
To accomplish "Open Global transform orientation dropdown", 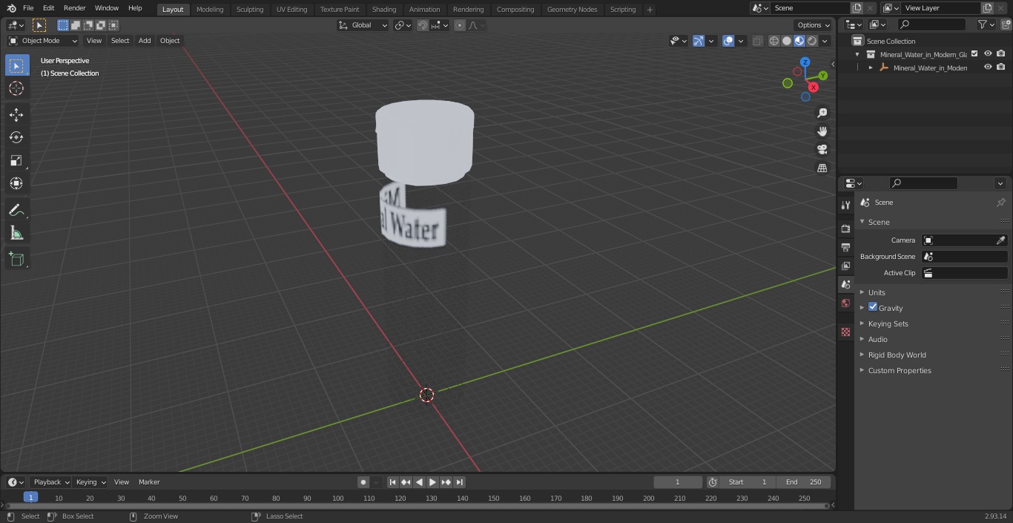I will [363, 25].
